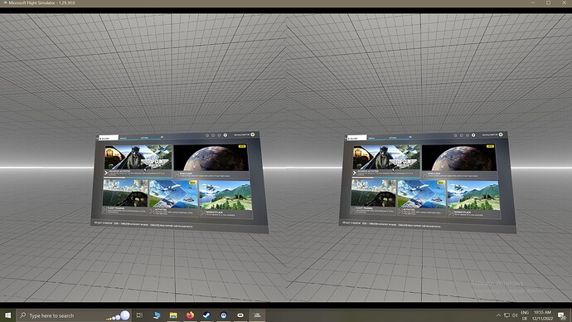Open File Explorer from the taskbar
The width and height of the screenshot is (572, 322).
click(x=173, y=315)
